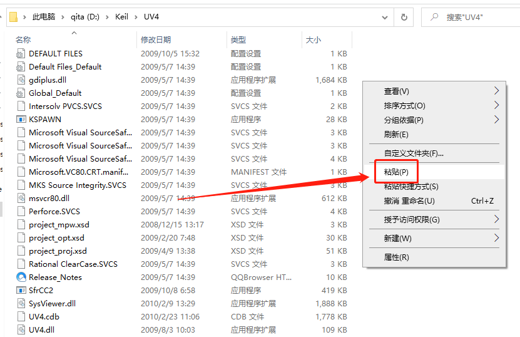
Task: Click the 1,684 KB size cell
Action: (x=331, y=80)
